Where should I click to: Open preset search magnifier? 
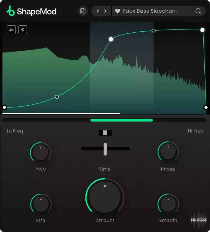point(198,11)
